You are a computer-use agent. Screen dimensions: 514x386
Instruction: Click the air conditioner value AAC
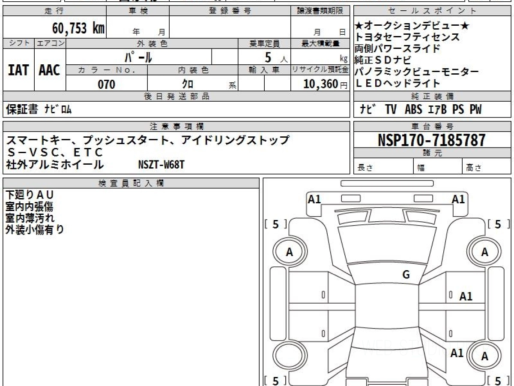click(50, 70)
